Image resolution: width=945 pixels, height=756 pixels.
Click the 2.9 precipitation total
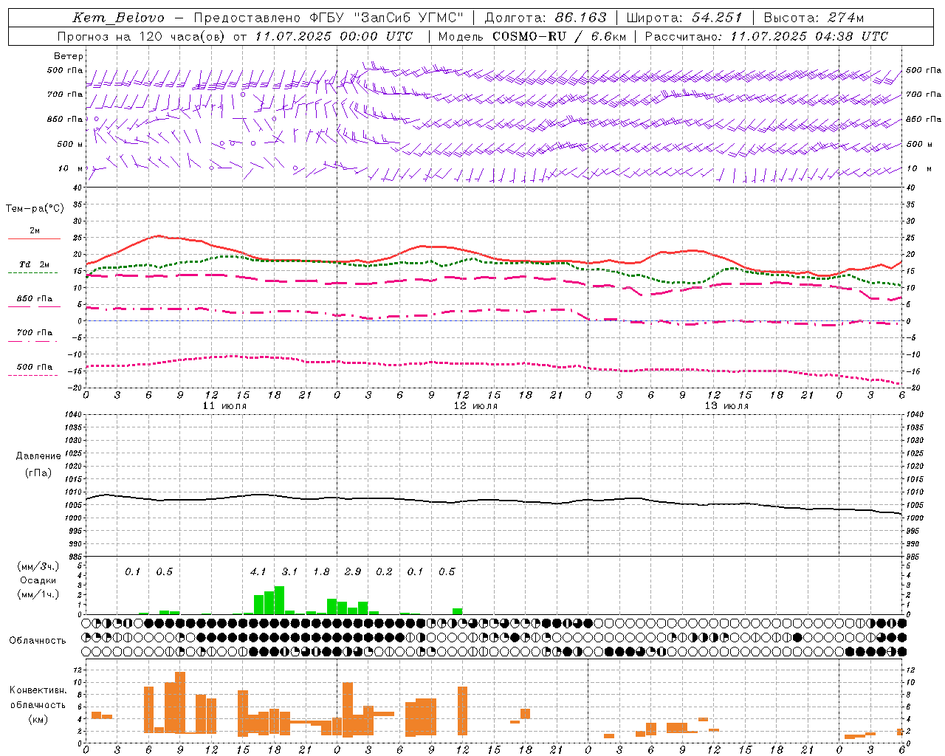[353, 571]
